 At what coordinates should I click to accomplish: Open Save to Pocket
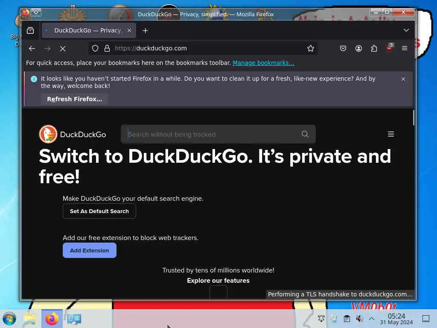[x=343, y=49]
